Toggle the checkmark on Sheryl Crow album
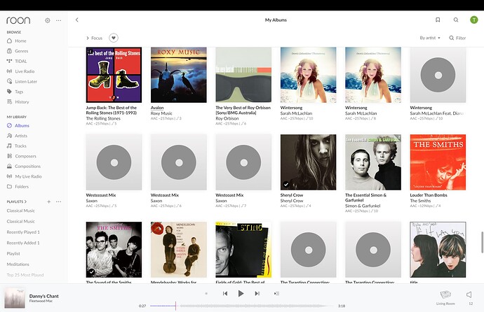 point(286,184)
